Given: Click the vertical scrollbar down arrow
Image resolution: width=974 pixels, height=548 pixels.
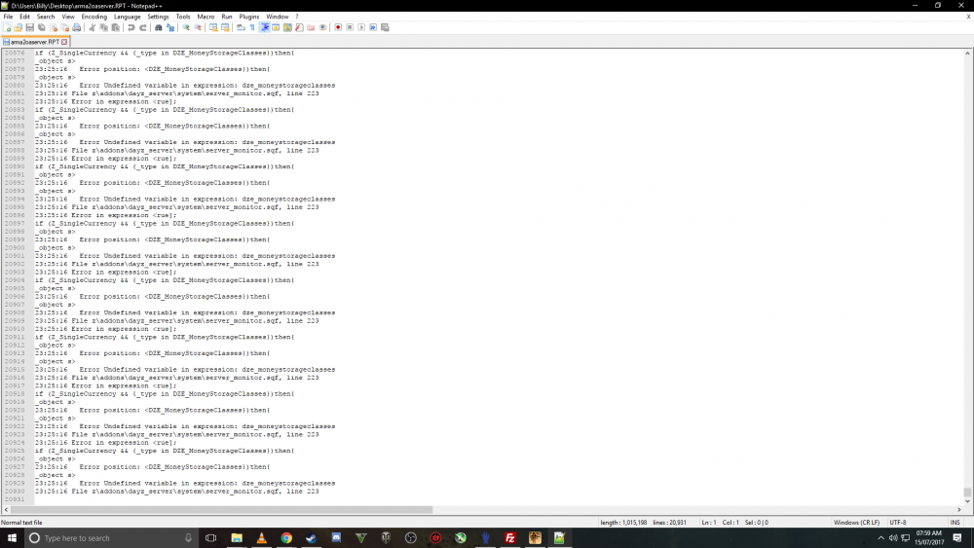Looking at the screenshot, I should pyautogui.click(x=967, y=501).
